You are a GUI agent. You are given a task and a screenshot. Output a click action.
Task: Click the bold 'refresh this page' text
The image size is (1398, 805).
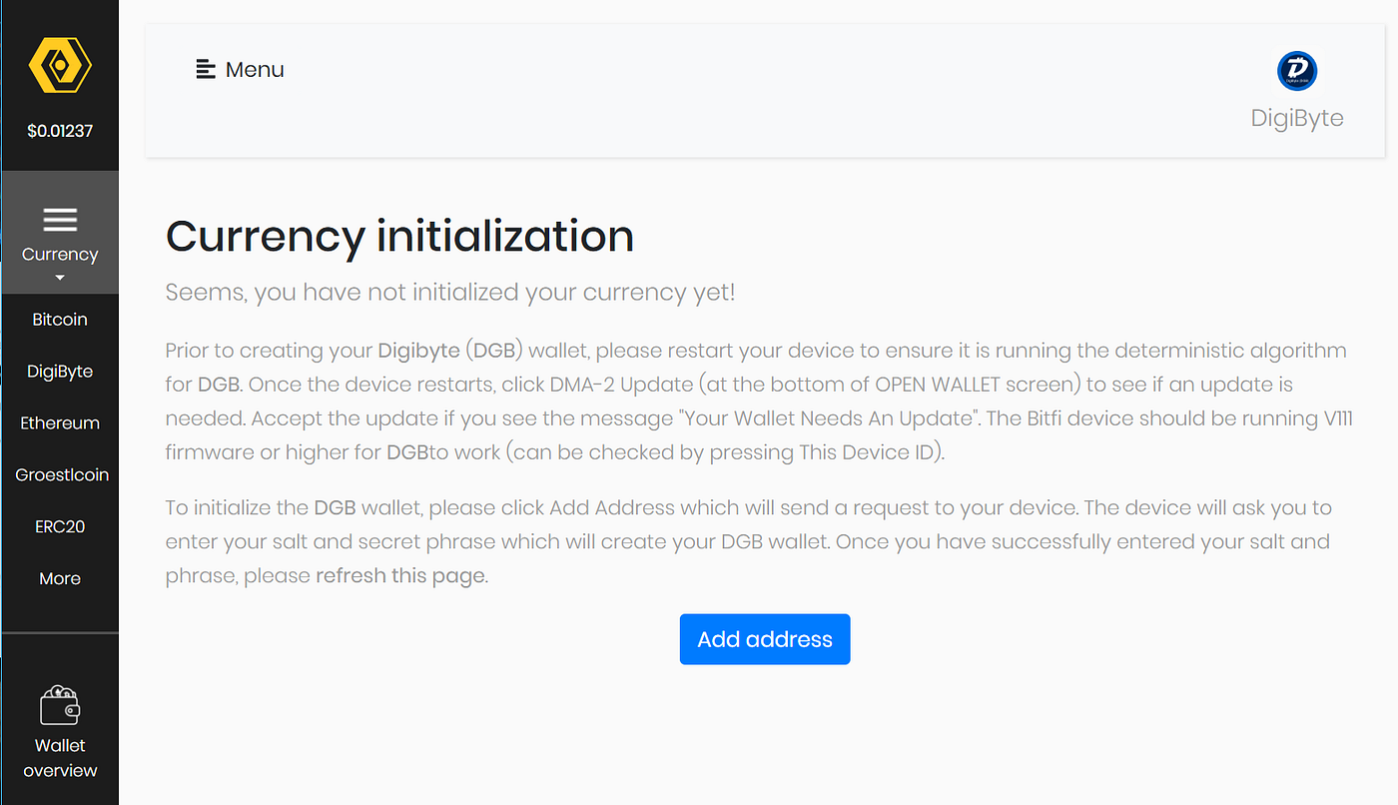pyautogui.click(x=400, y=576)
